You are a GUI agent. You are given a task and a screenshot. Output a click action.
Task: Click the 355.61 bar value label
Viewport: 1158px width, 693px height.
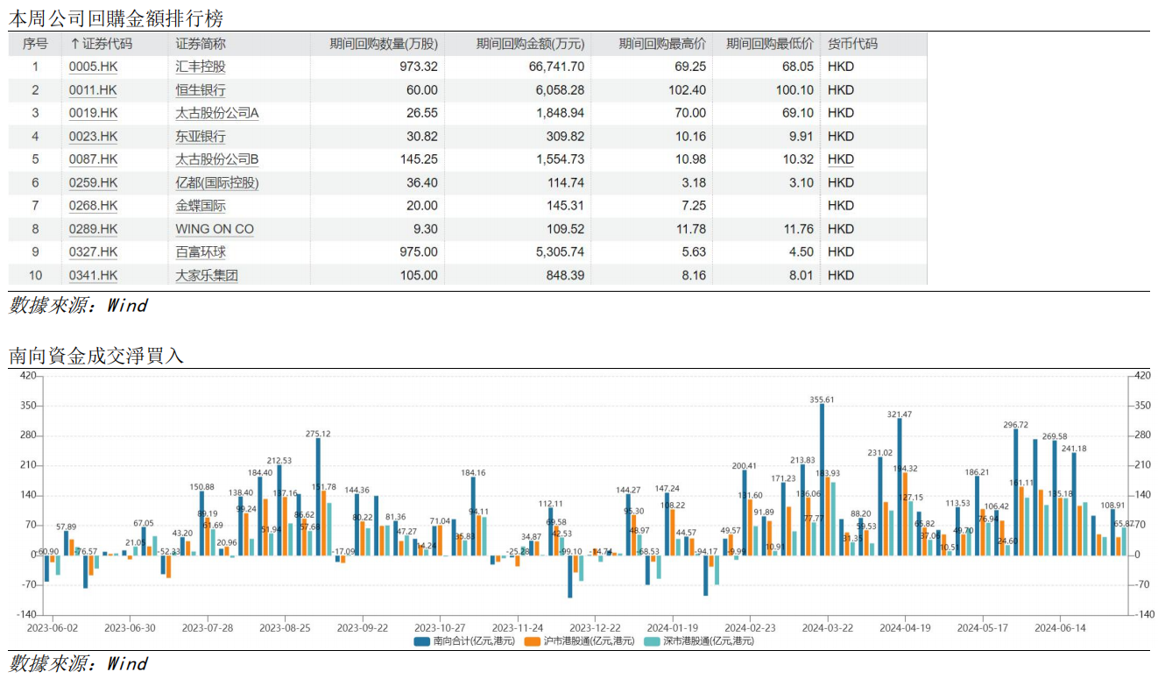coord(822,400)
